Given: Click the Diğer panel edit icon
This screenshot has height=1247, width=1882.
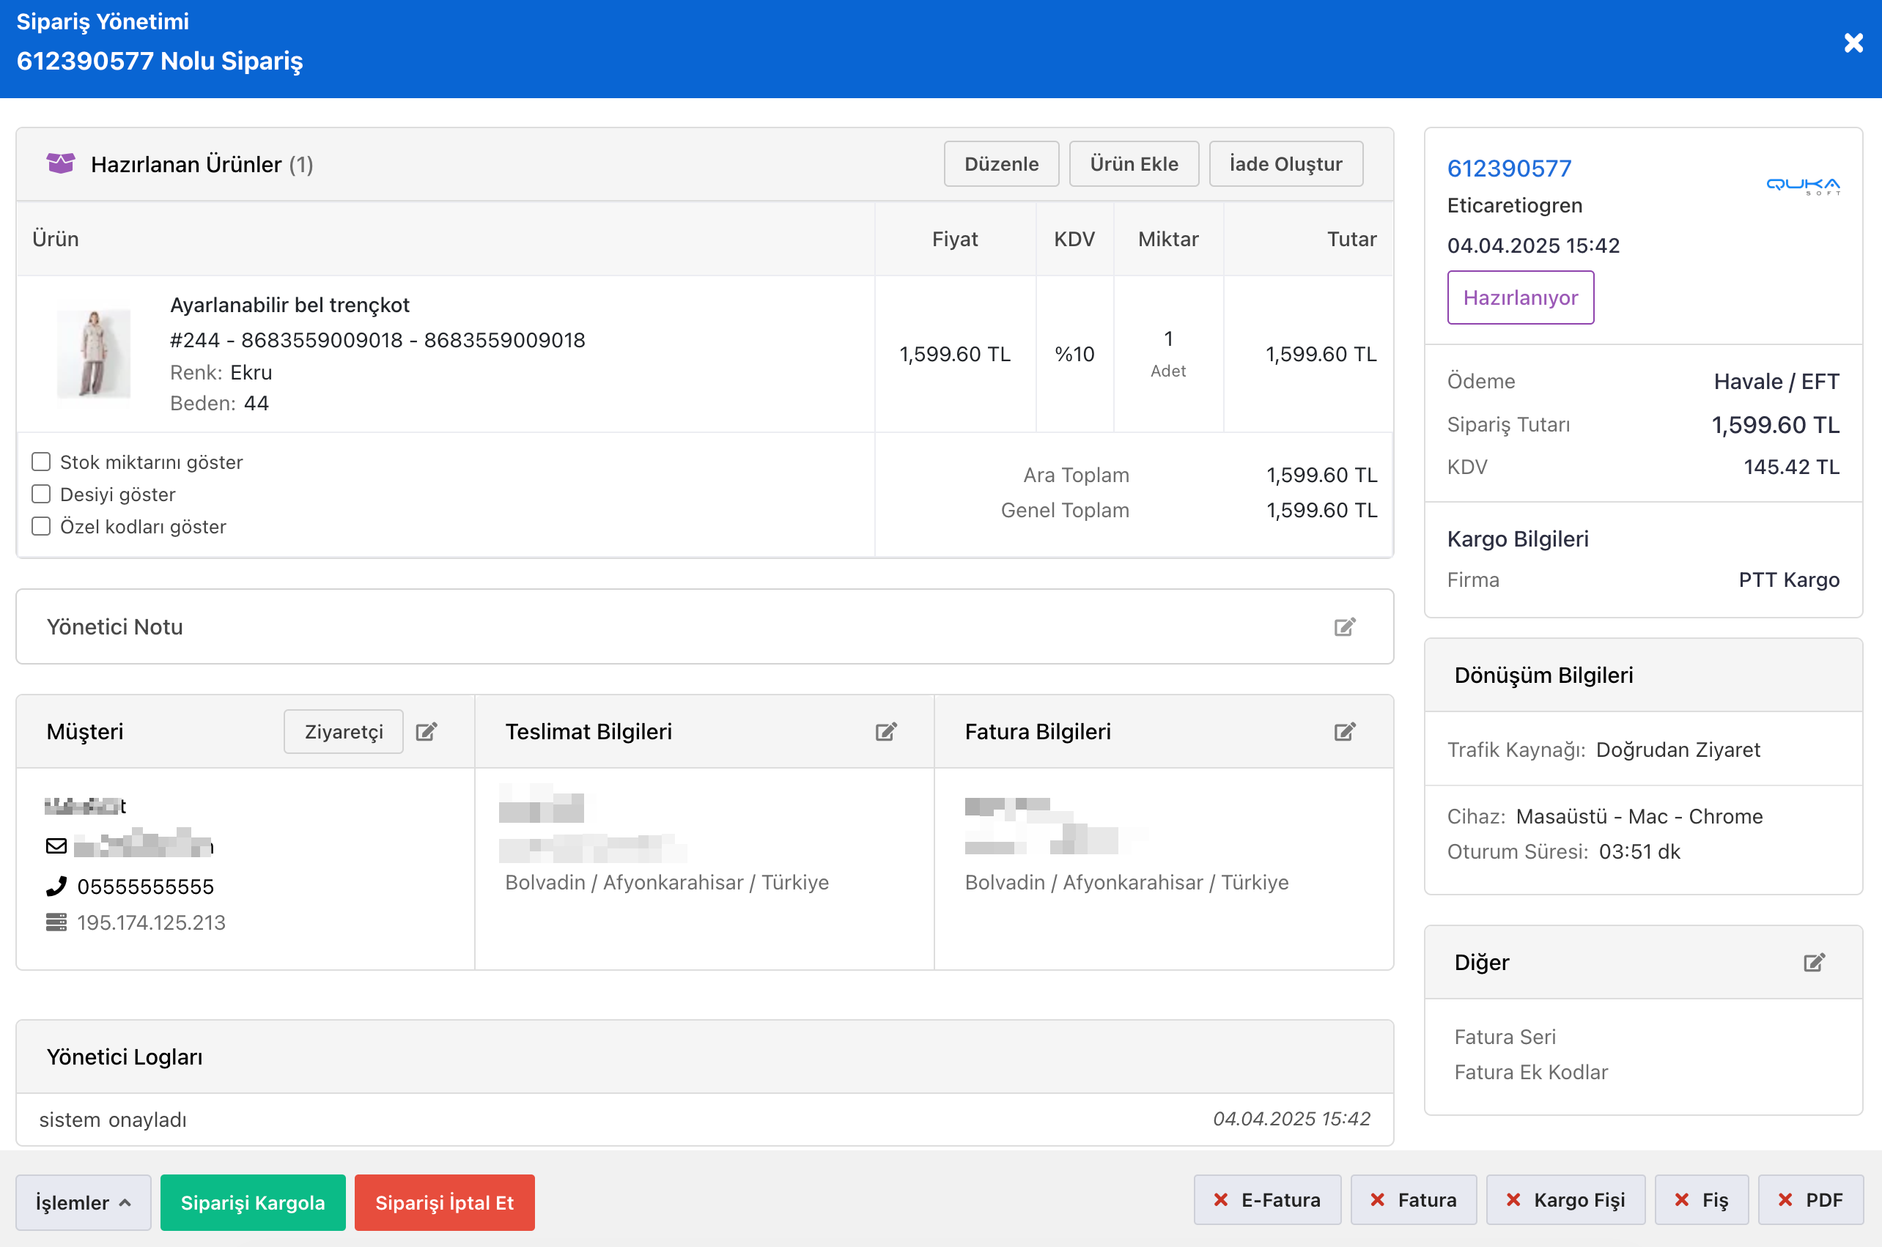Looking at the screenshot, I should pyautogui.click(x=1814, y=962).
